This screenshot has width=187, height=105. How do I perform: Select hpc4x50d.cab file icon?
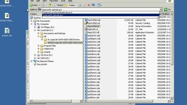pyautogui.click(x=86, y=20)
